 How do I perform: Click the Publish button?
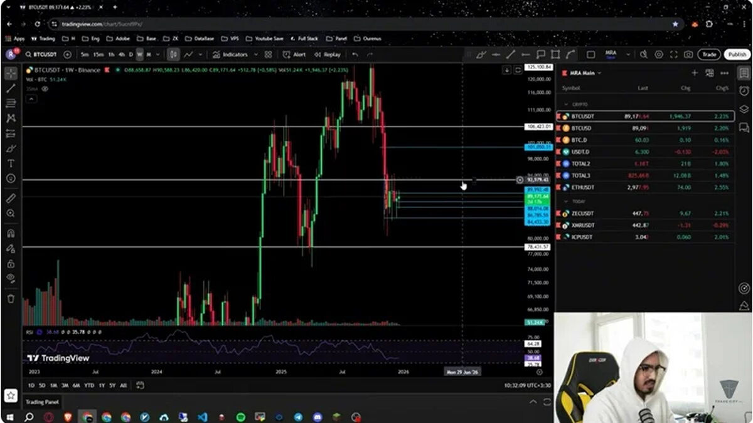tap(737, 55)
